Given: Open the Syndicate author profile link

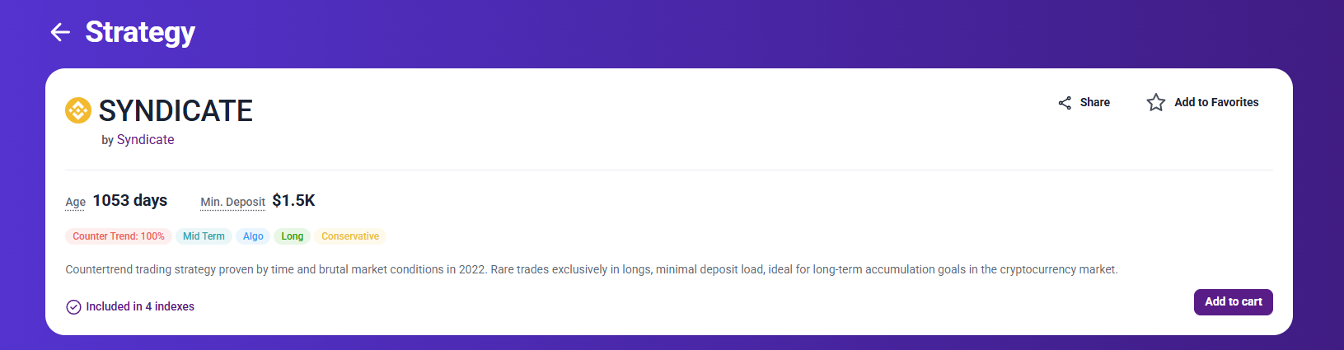Looking at the screenshot, I should pos(145,140).
